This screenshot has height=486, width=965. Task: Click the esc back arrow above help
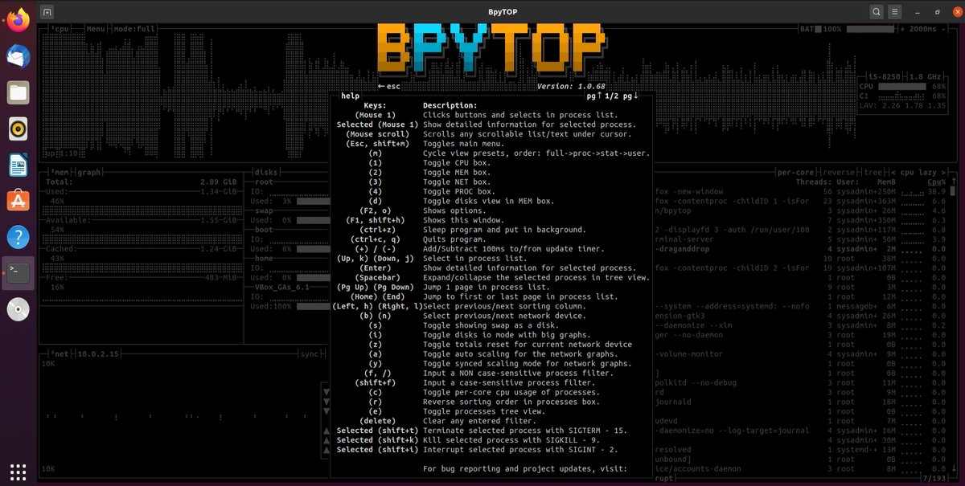388,86
